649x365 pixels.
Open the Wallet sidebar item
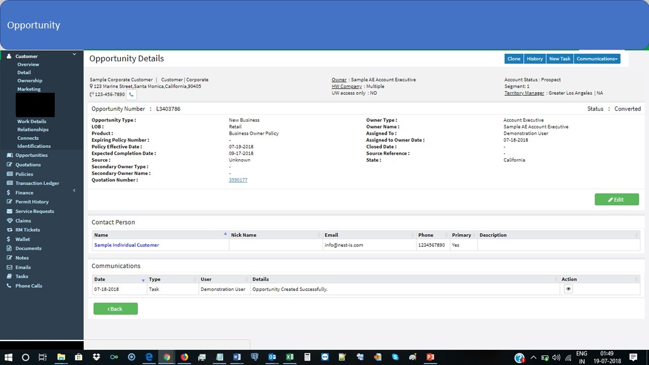[22, 239]
